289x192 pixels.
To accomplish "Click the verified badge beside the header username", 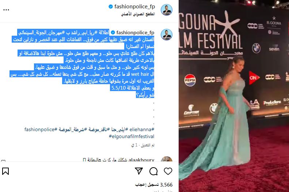I will coord(111,7).
